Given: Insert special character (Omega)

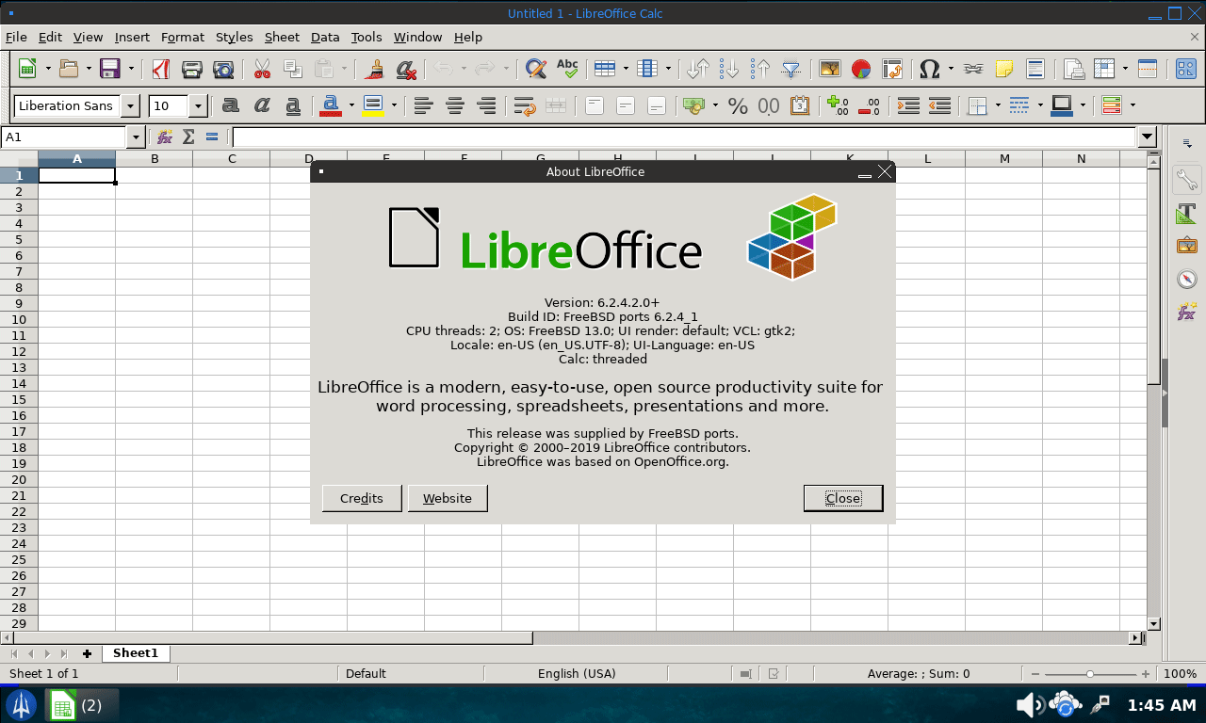Looking at the screenshot, I should [929, 69].
